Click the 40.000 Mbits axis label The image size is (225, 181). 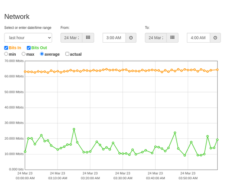click(x=14, y=107)
